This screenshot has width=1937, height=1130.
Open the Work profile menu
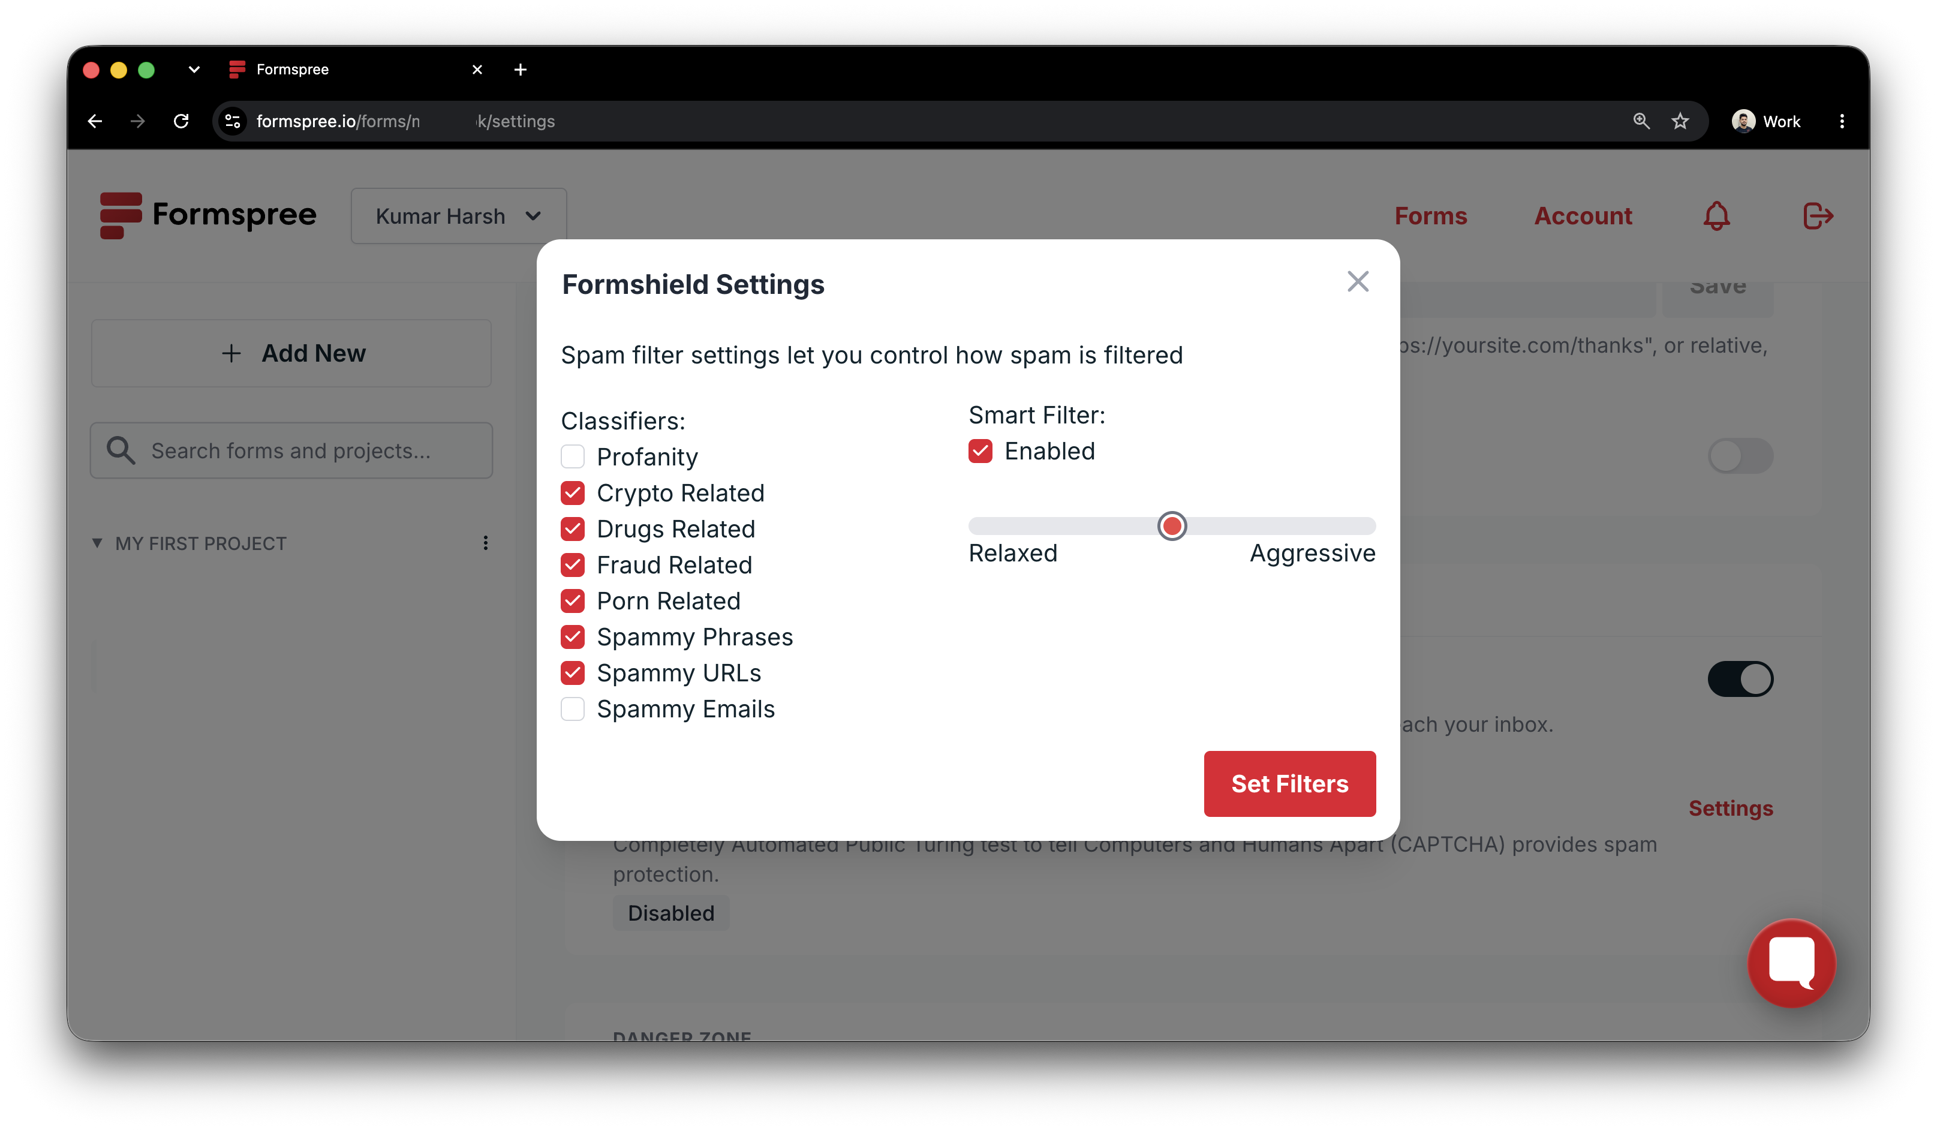click(x=1765, y=121)
